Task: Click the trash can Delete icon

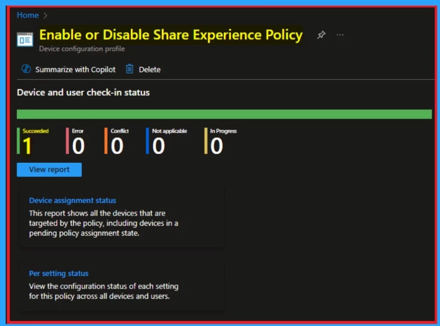Action: coord(129,69)
